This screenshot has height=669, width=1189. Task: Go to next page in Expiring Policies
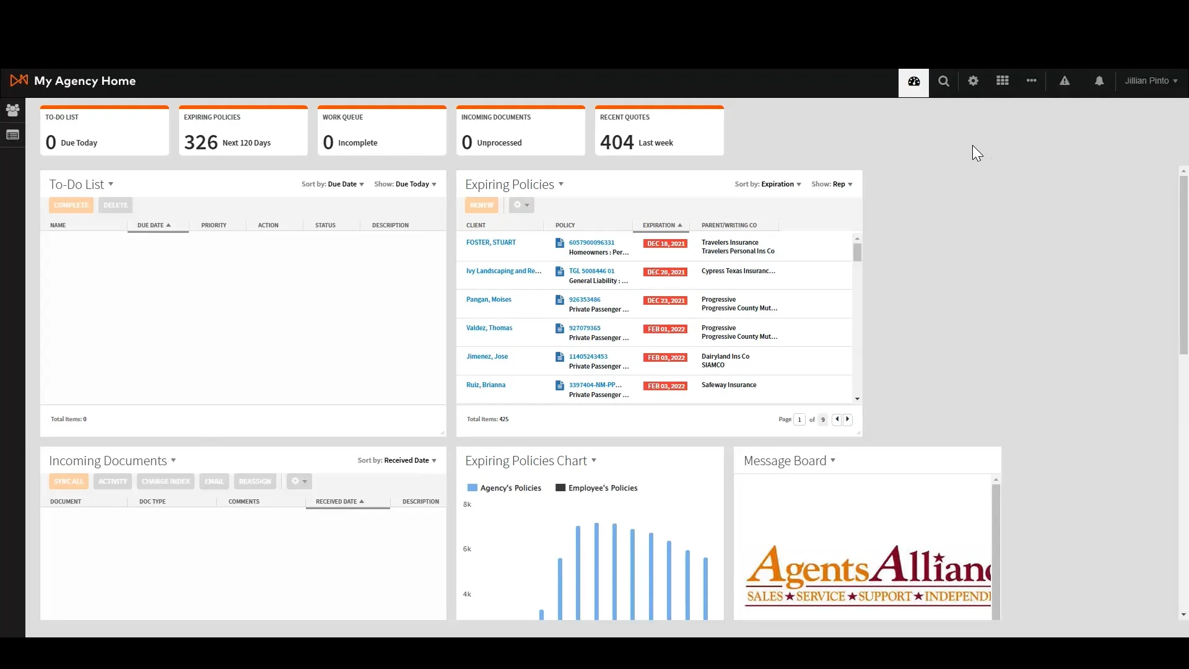point(848,419)
